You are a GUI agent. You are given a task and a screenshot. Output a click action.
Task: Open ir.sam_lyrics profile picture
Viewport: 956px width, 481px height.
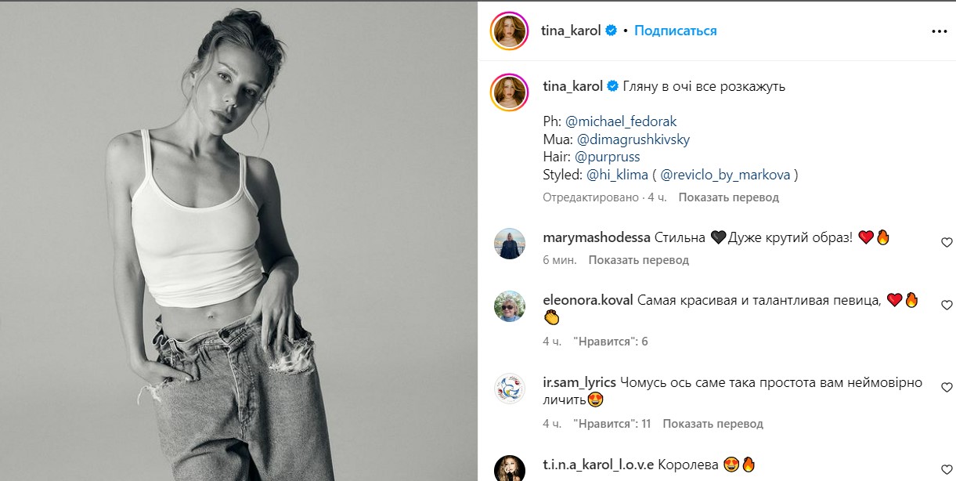(509, 389)
